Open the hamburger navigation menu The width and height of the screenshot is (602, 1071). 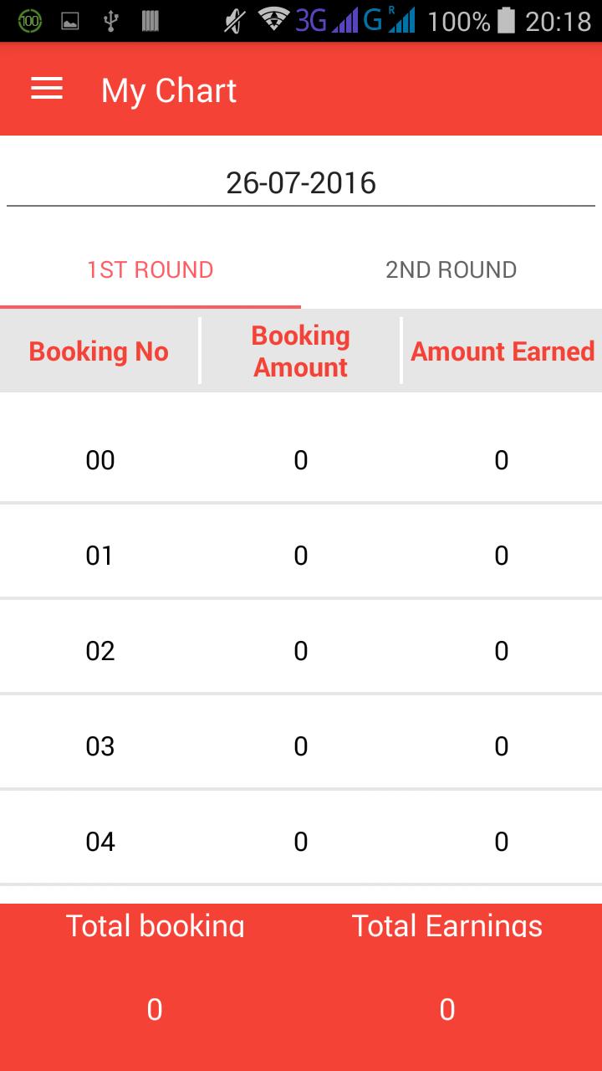pyautogui.click(x=47, y=90)
